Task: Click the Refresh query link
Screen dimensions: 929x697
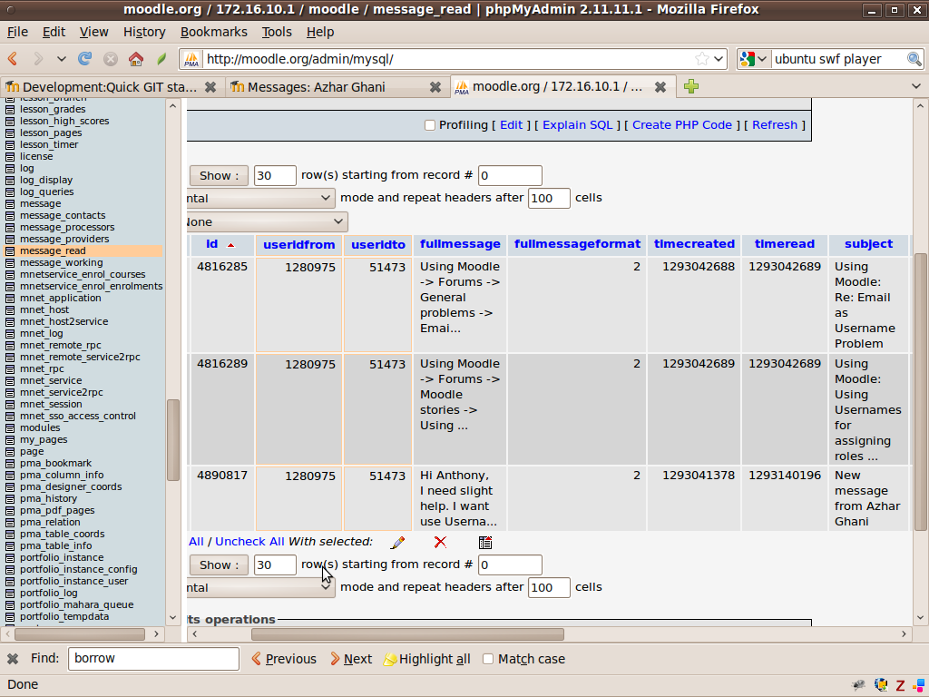Action: (x=775, y=125)
